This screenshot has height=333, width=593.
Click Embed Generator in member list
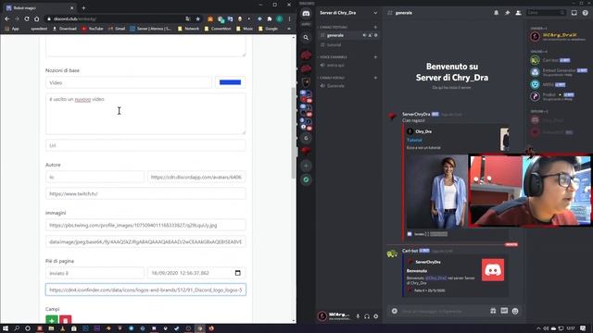pyautogui.click(x=559, y=72)
